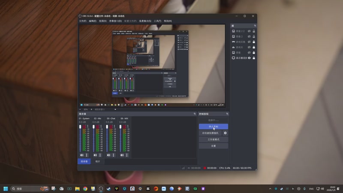The width and height of the screenshot is (343, 193).
Task: Open OBS settings 设置 button
Action: (213, 146)
